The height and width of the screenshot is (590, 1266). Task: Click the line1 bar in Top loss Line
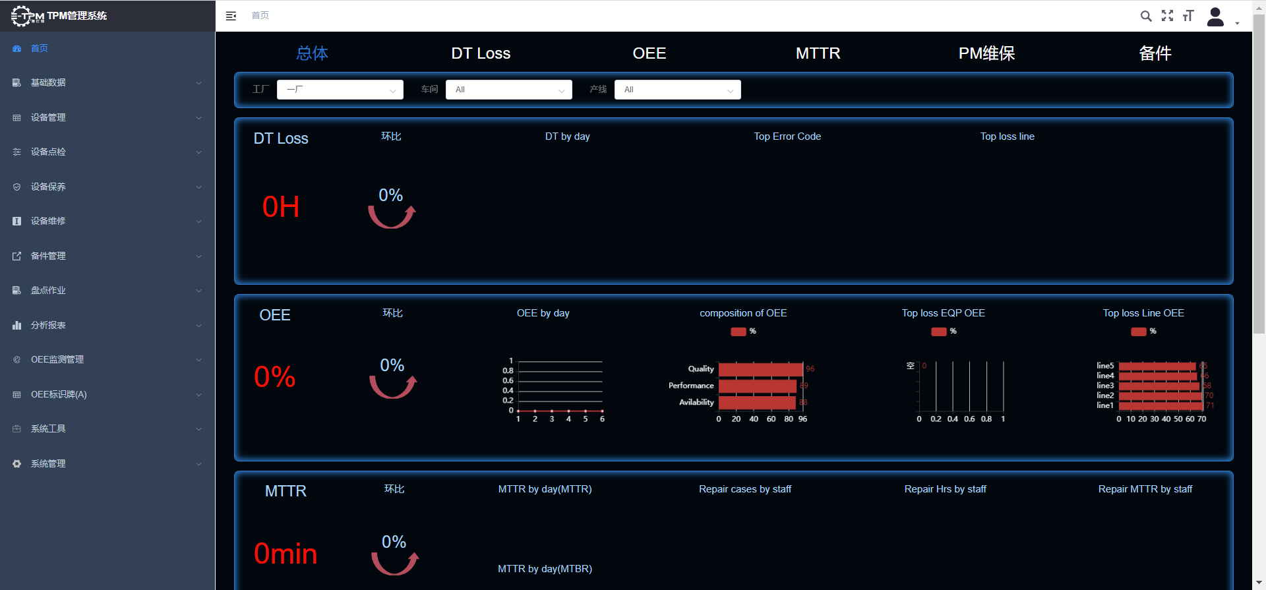(x=1160, y=405)
